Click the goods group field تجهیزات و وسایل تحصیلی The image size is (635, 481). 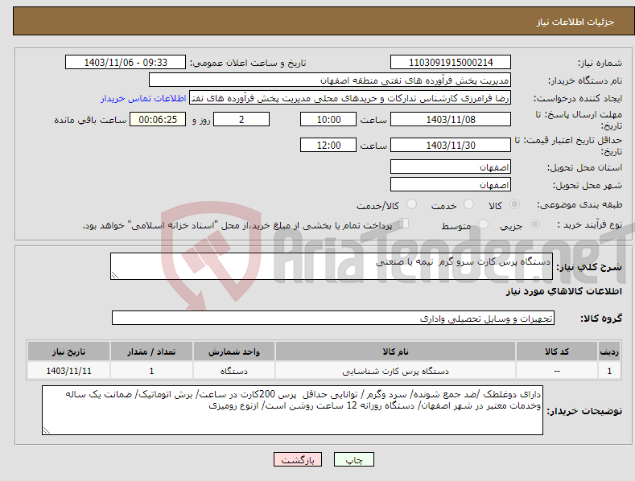pyautogui.click(x=333, y=319)
